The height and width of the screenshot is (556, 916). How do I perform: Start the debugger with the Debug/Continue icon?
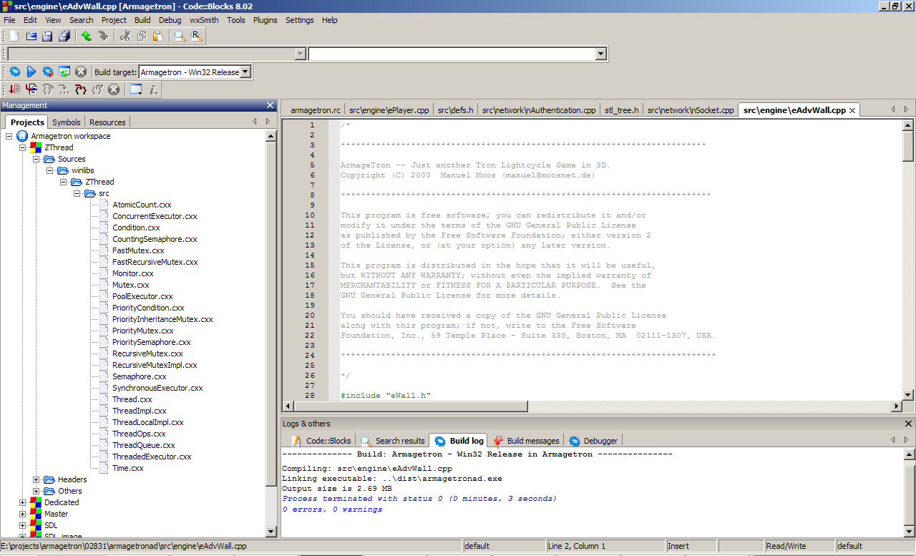point(14,89)
